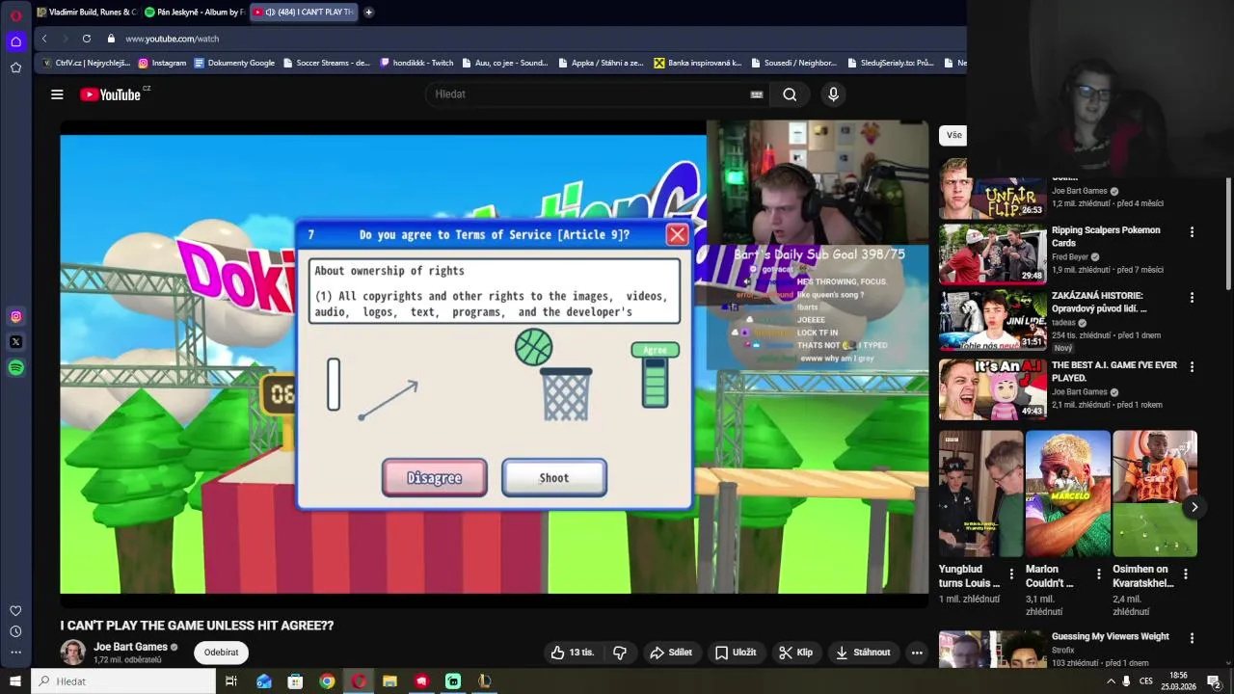The height and width of the screenshot is (694, 1234).
Task: Open Microsoft Store from the taskbar
Action: pos(295,681)
